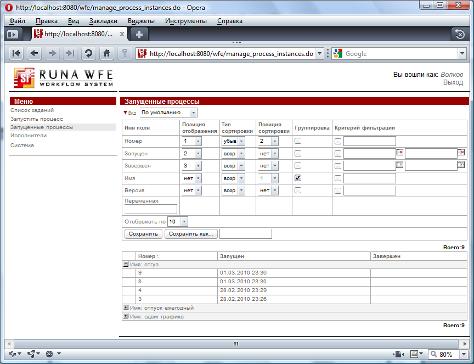Open the Запустить процесс link
The width and height of the screenshot is (474, 364).
click(37, 119)
